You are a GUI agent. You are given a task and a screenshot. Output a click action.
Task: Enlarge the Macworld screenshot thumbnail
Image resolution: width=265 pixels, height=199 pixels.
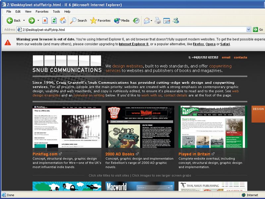140,186
